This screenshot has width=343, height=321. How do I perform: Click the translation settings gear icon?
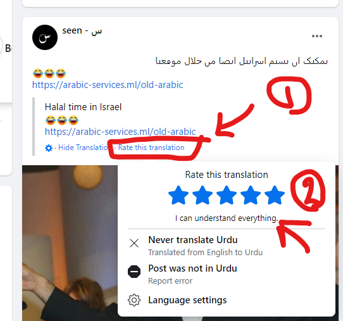point(49,148)
